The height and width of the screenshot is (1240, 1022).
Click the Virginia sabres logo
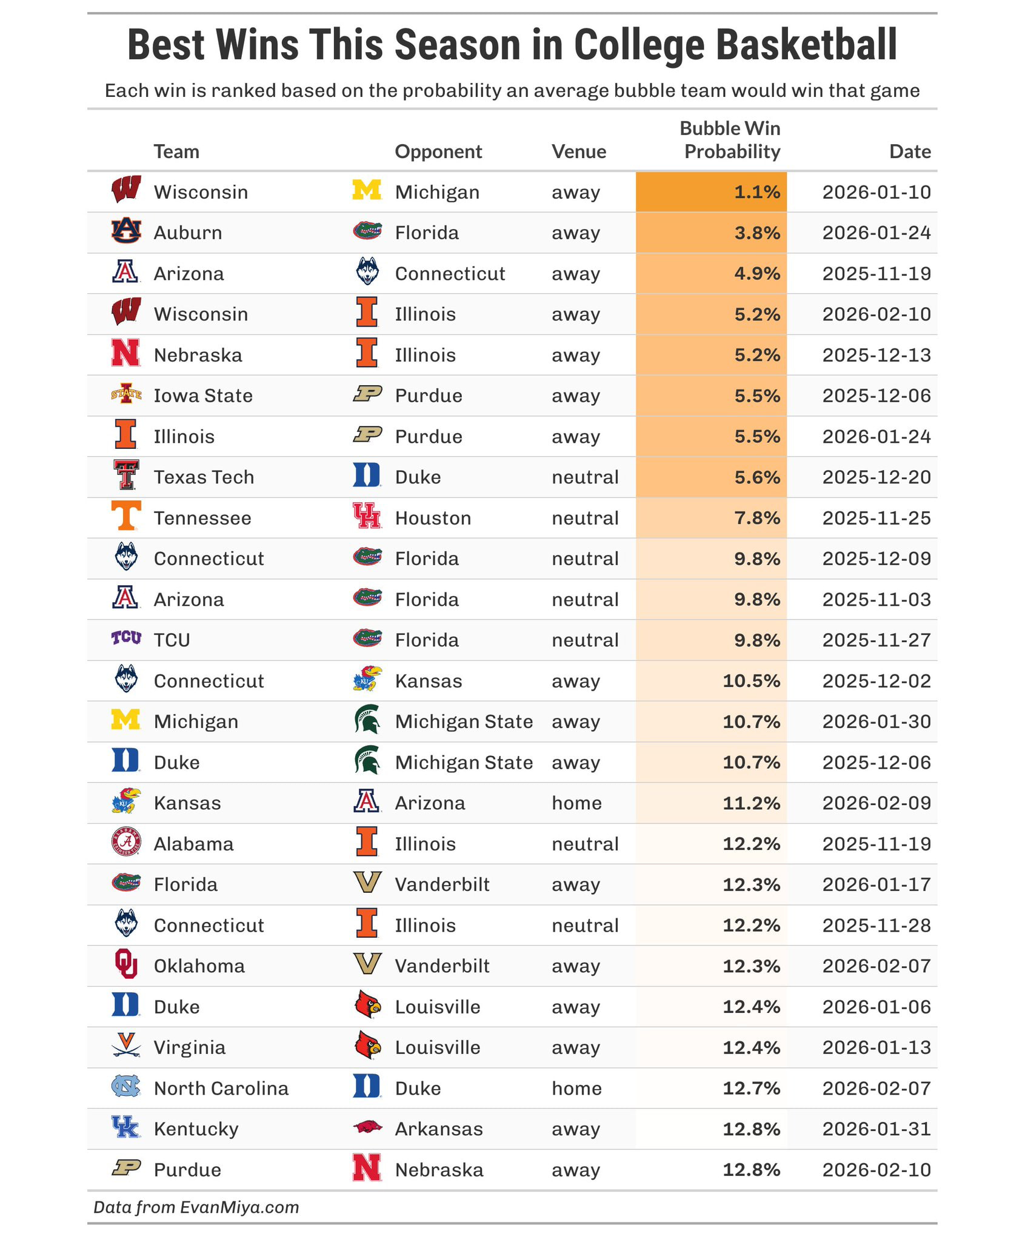point(126,1046)
